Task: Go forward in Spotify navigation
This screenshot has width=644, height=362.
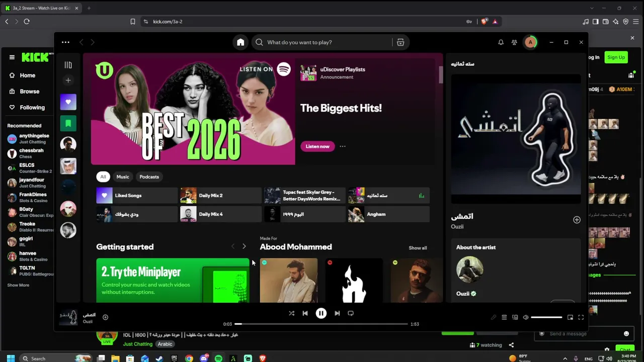Action: coord(92,42)
